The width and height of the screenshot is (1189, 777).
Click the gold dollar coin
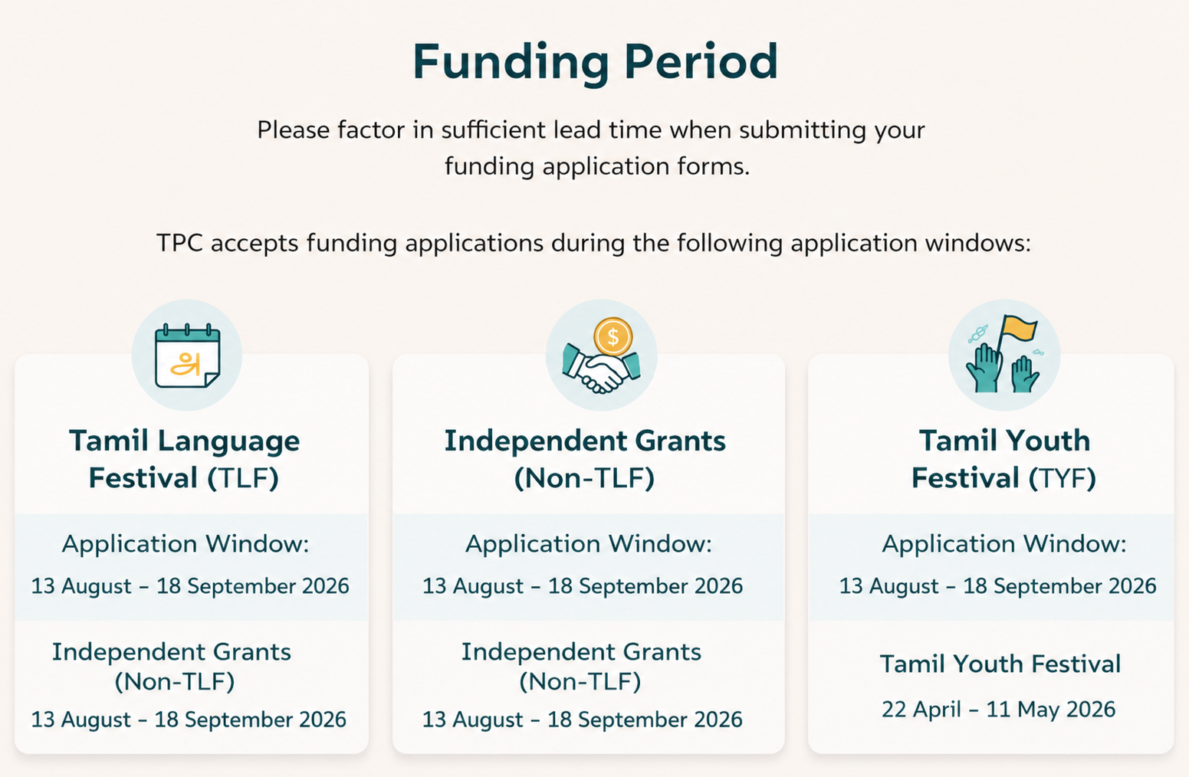pyautogui.click(x=613, y=336)
